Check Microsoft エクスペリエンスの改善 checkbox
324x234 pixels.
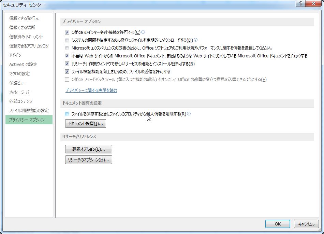click(67, 48)
